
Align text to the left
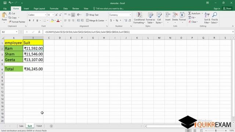tap(65, 21)
